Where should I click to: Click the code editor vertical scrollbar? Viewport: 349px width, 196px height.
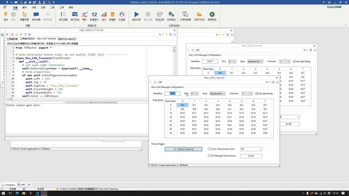[x=174, y=71]
